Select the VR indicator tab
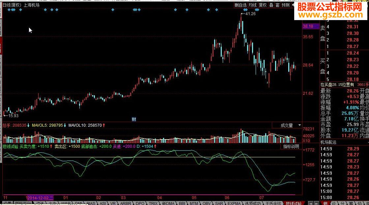Viewport: 369px width, 205px height. point(113,203)
